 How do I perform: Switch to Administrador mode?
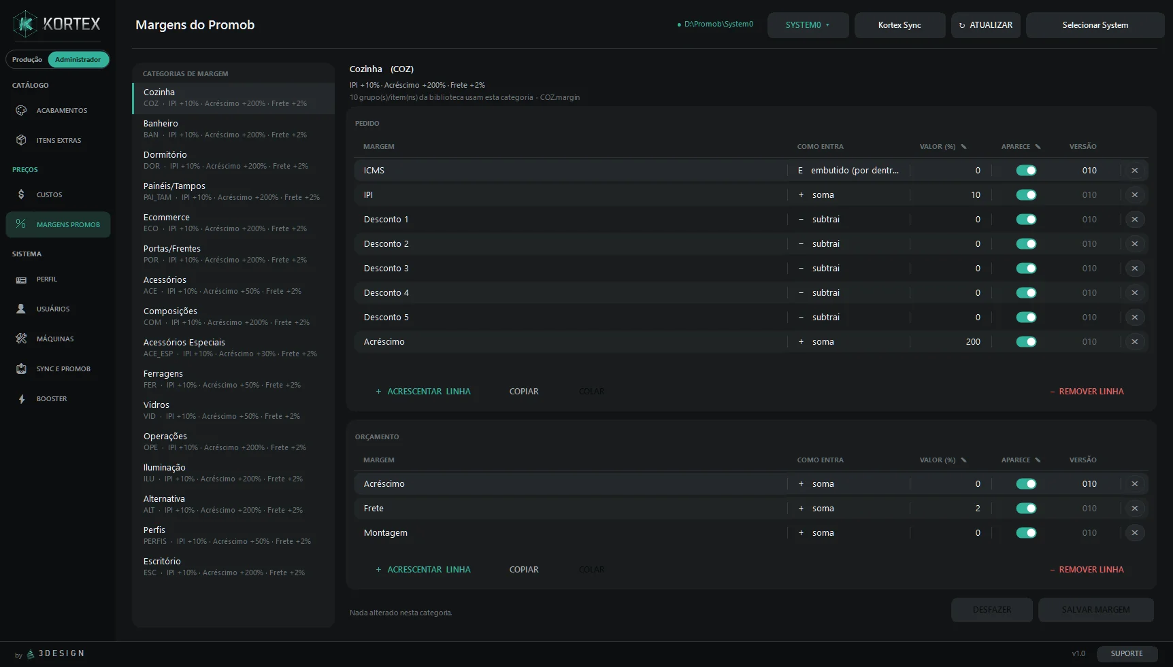click(78, 60)
